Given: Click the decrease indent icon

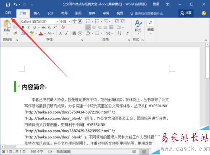Looking at the screenshot, I should click(x=117, y=21).
